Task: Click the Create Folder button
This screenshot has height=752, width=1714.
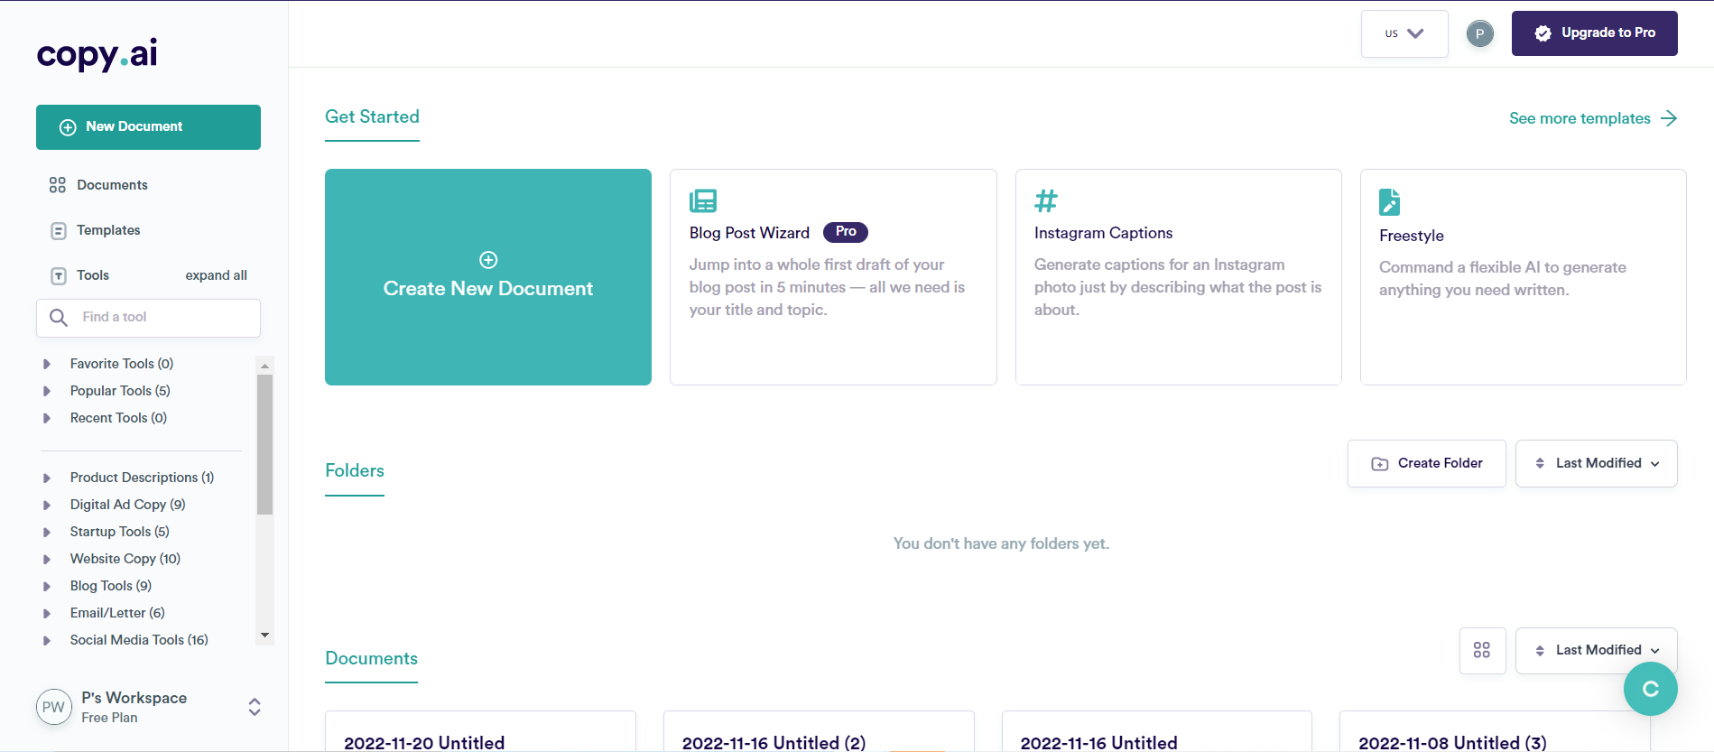Action: pyautogui.click(x=1426, y=463)
